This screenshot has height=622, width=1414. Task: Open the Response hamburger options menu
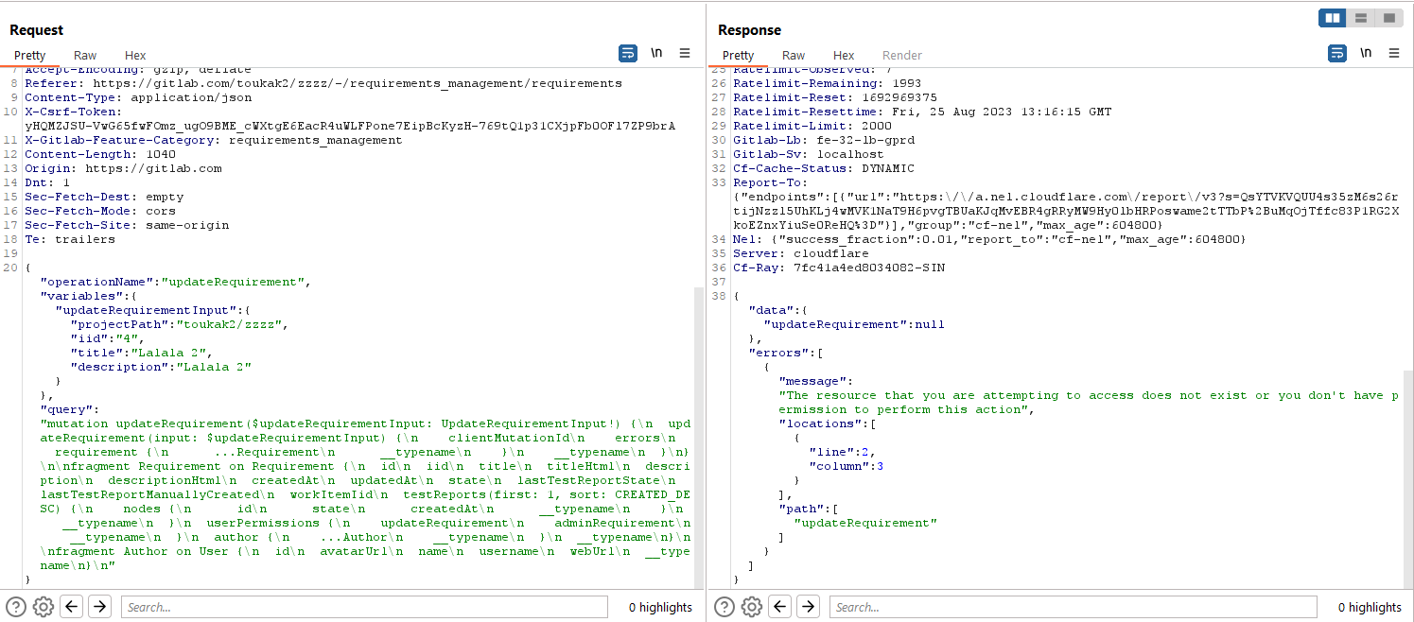click(1394, 54)
